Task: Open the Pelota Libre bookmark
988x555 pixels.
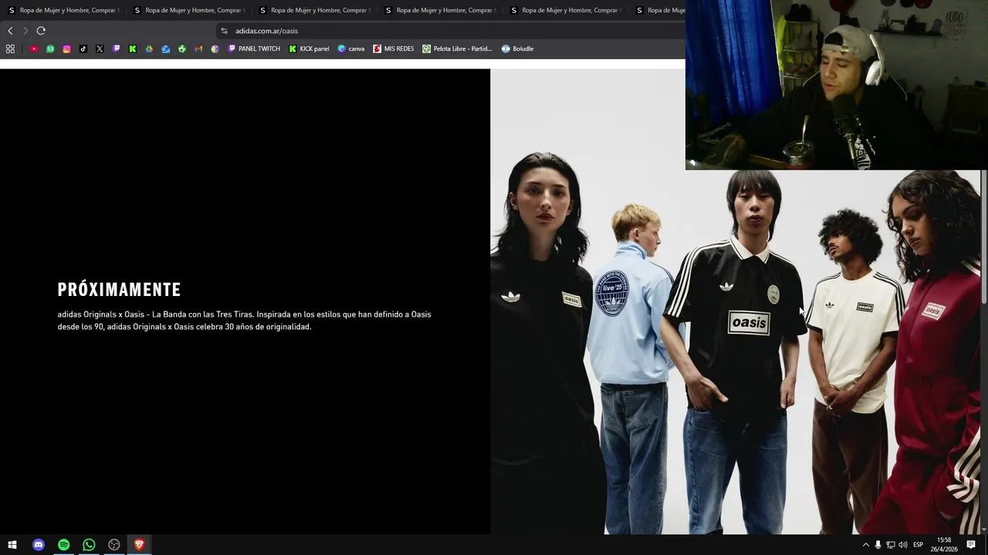Action: 457,49
